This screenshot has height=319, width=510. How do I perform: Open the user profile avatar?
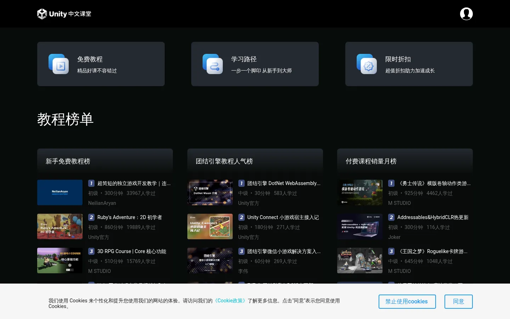[x=466, y=14]
